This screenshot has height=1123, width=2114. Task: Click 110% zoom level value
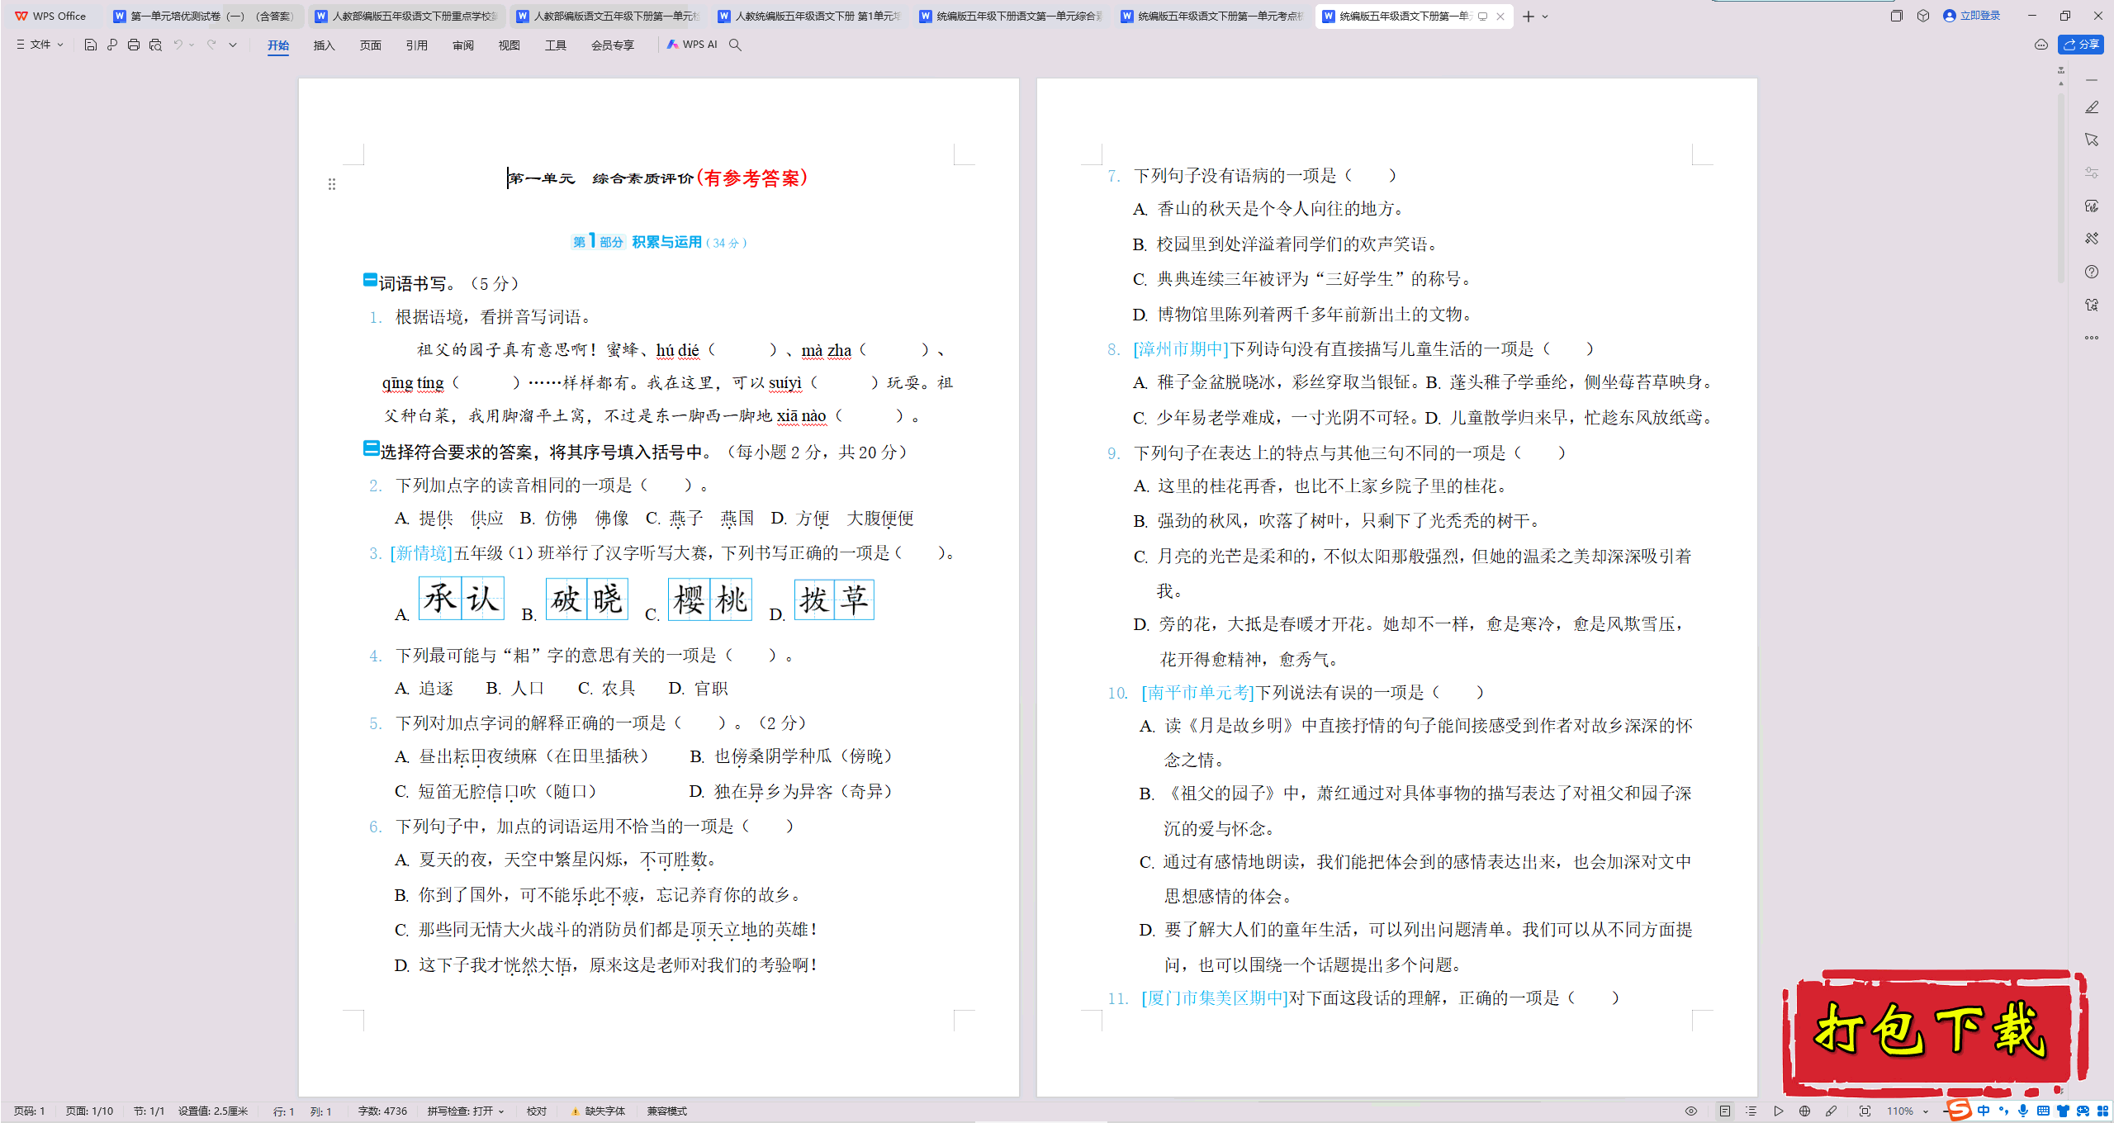click(x=1900, y=1111)
